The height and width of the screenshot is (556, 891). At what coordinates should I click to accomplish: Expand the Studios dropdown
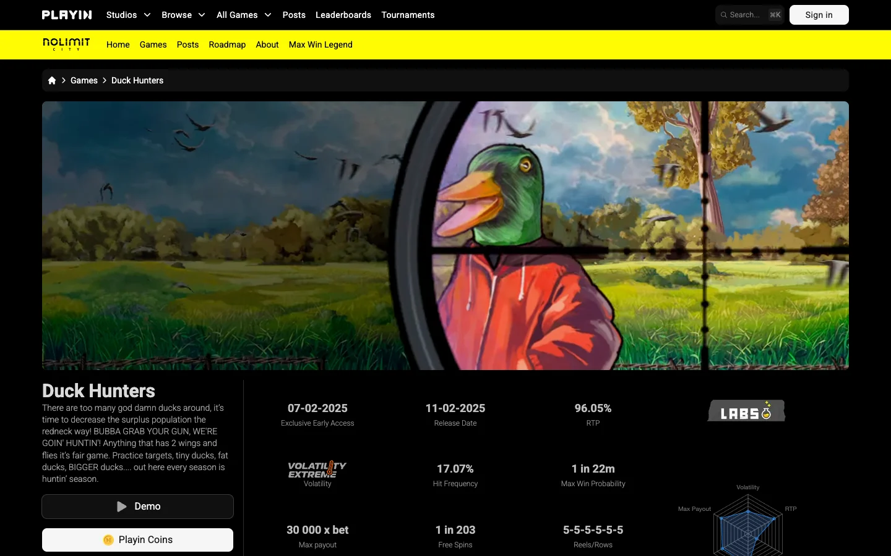[x=128, y=15]
